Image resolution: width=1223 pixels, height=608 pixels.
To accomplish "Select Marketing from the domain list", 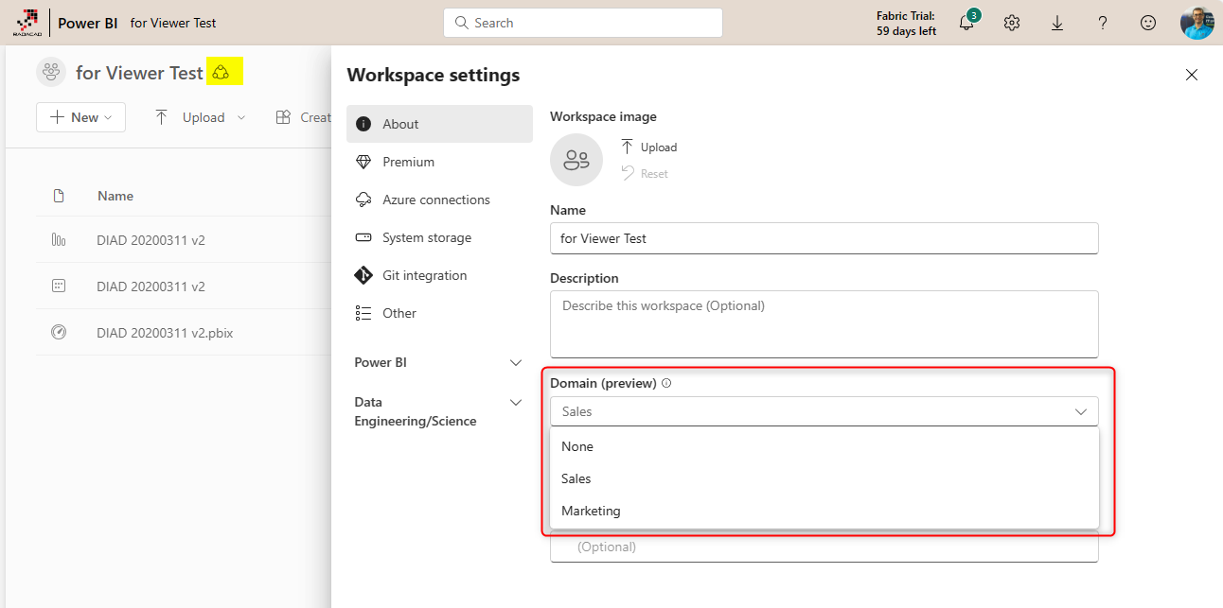I will tap(591, 511).
